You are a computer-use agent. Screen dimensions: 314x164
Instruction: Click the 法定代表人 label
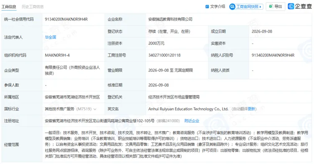coord(13,37)
